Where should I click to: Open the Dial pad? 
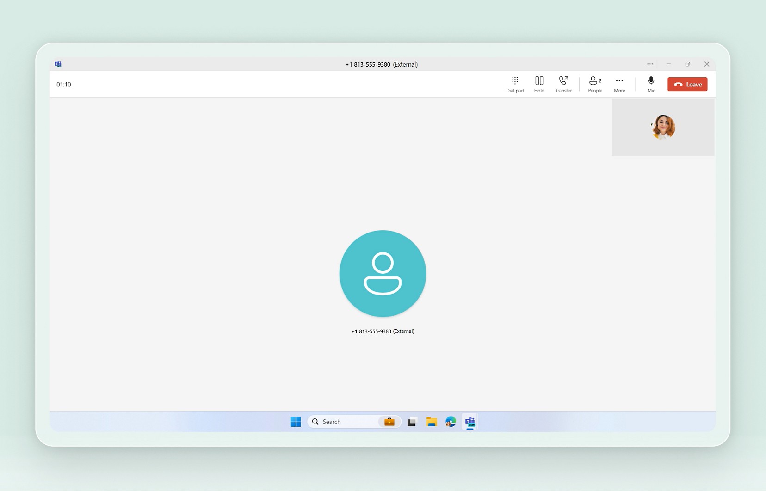[x=514, y=84]
